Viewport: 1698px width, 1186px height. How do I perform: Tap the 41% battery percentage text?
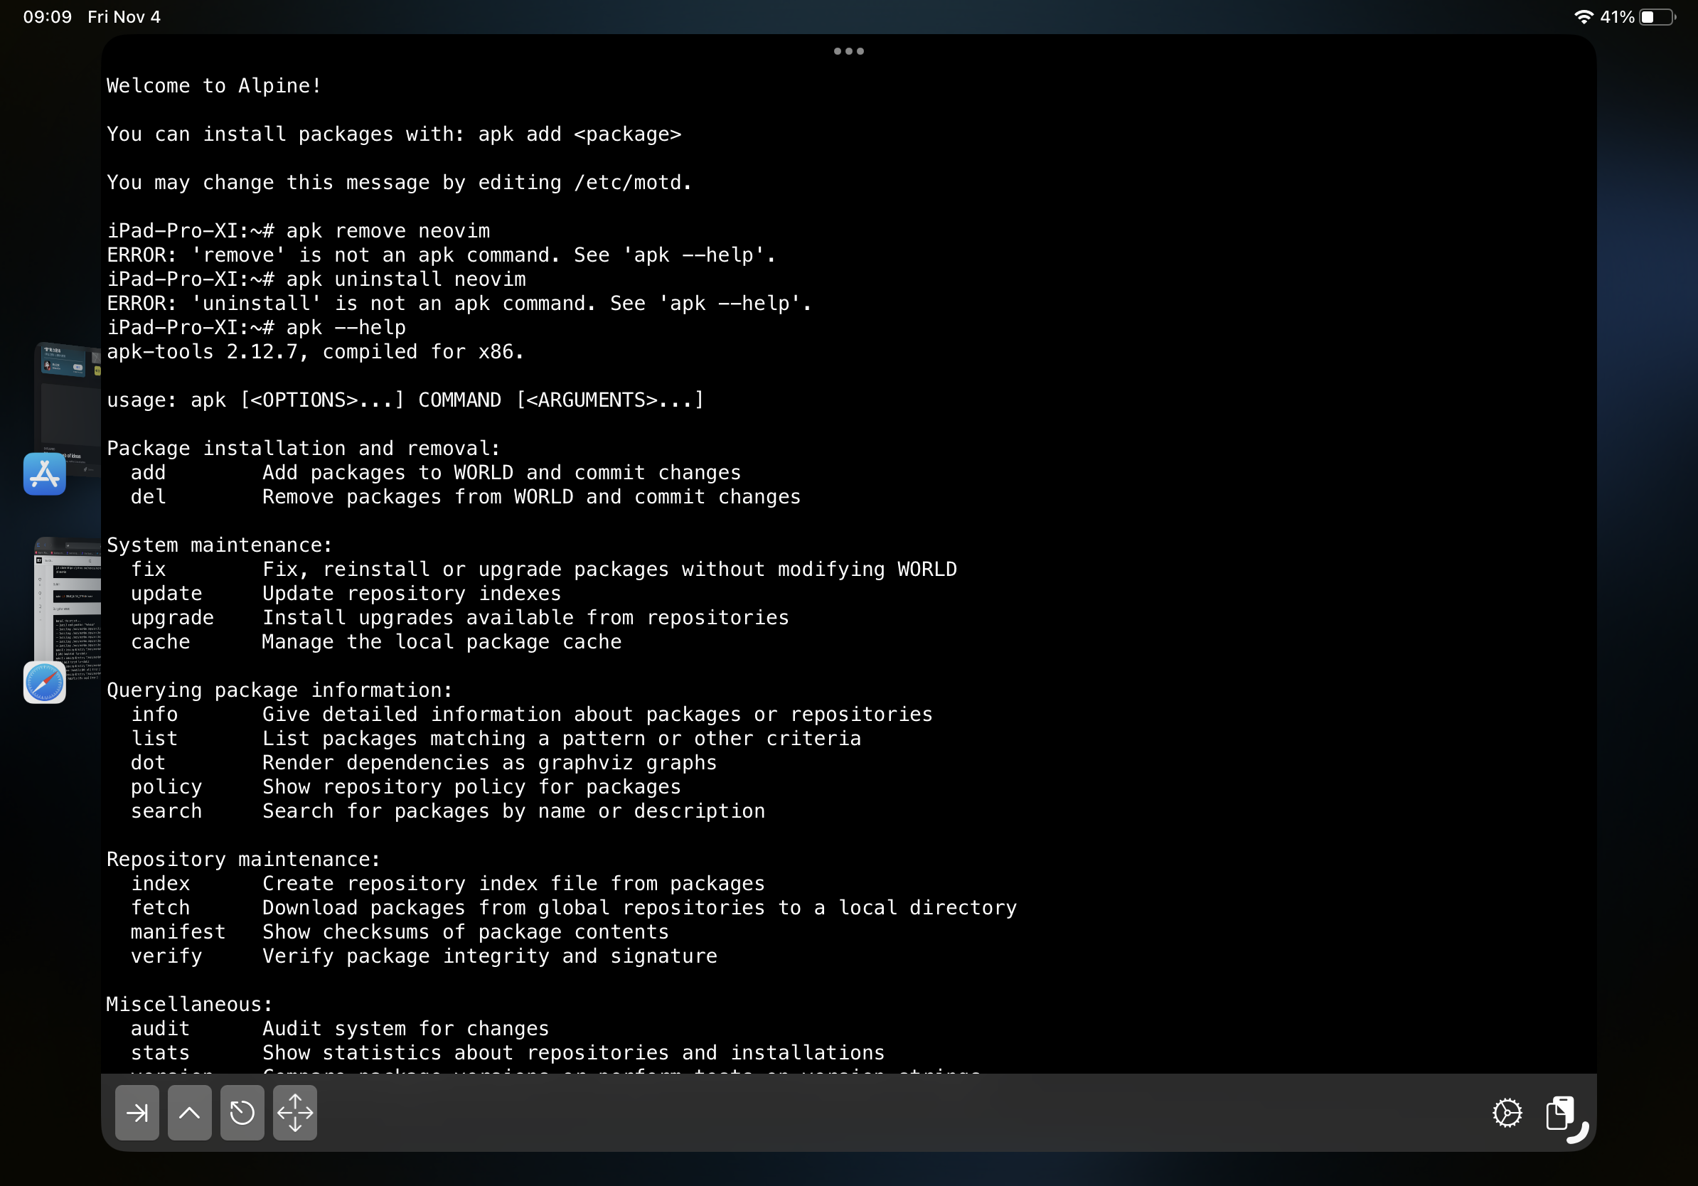pyautogui.click(x=1616, y=16)
